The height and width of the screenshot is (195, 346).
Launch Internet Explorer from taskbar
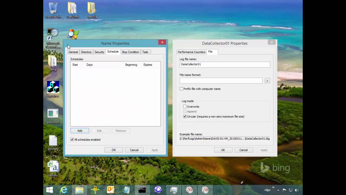pyautogui.click(x=64, y=190)
